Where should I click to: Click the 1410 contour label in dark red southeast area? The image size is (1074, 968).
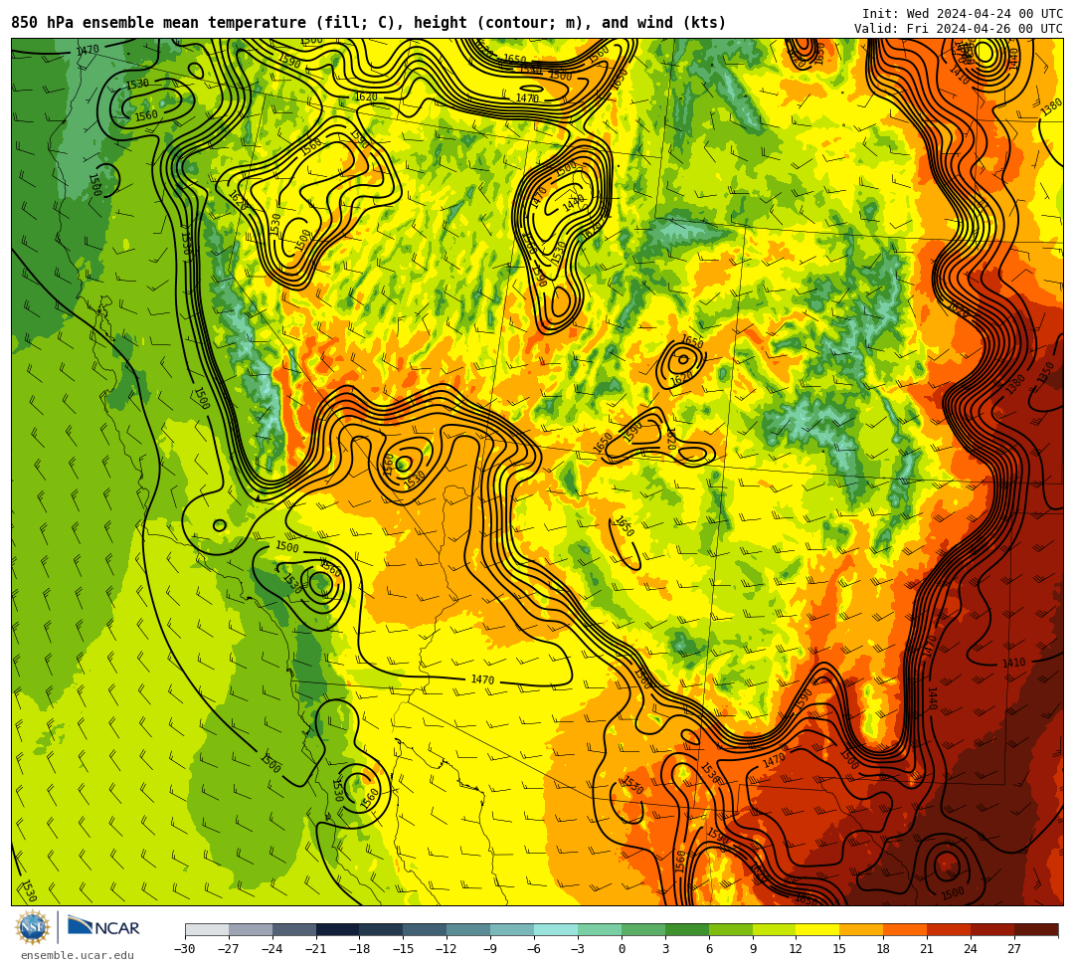point(1013,663)
